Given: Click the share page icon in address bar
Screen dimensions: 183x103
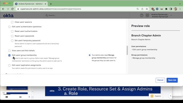Looking at the screenshot, I should (142, 9).
